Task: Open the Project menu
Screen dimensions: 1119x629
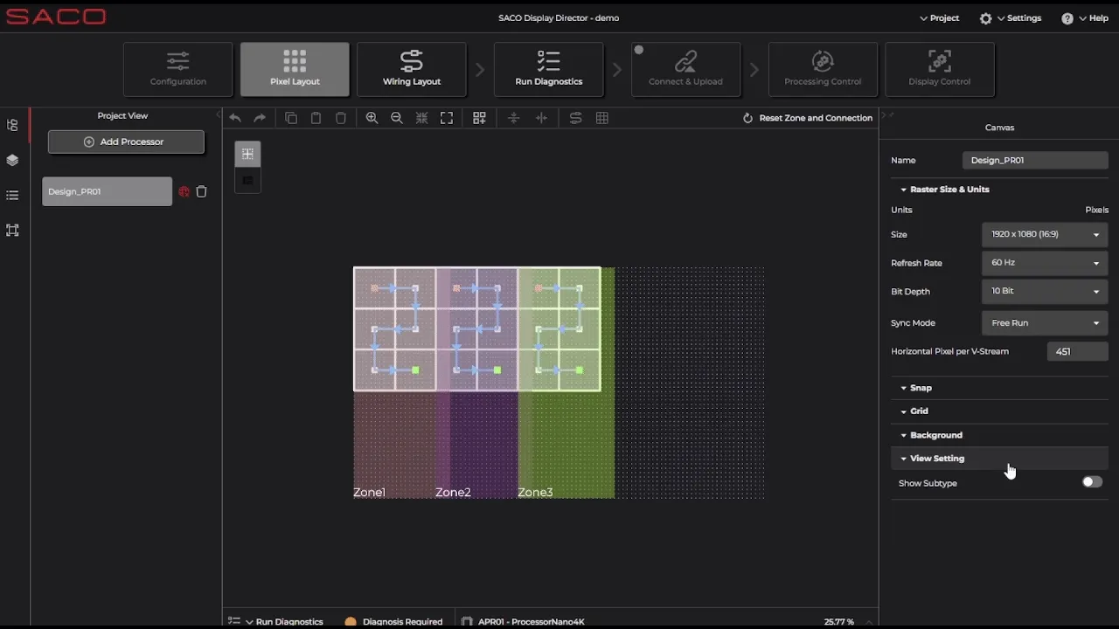Action: coord(940,17)
